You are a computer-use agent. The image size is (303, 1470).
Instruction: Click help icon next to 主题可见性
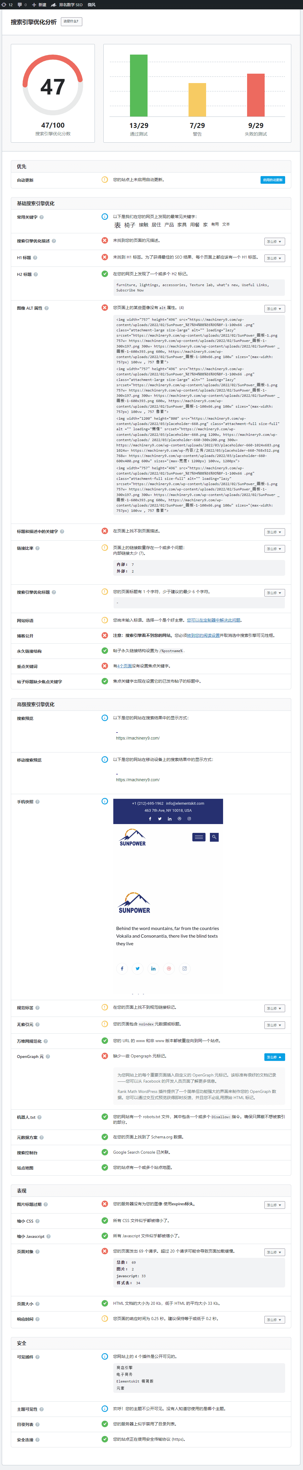coord(42,1410)
